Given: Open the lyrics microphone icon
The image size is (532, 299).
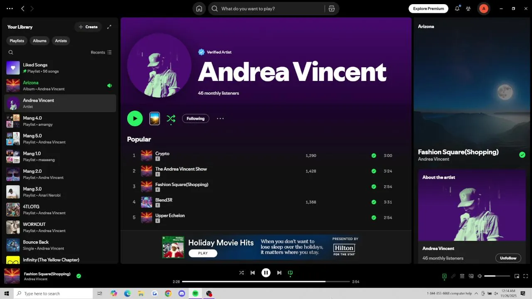Looking at the screenshot, I should (453, 276).
